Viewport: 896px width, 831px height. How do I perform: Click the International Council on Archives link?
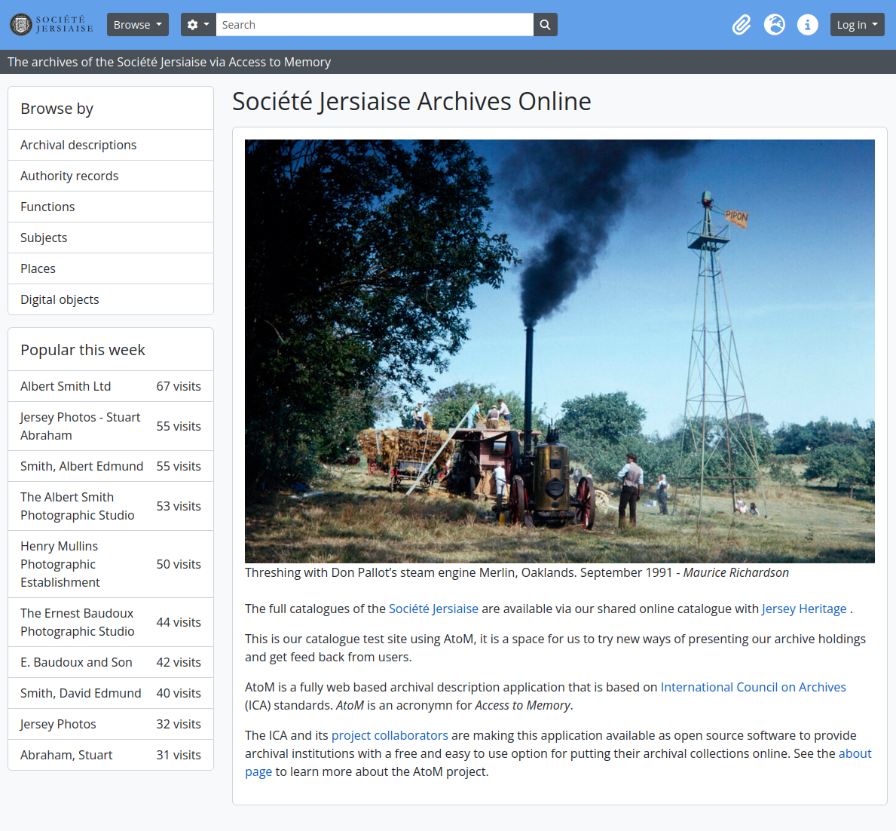753,687
